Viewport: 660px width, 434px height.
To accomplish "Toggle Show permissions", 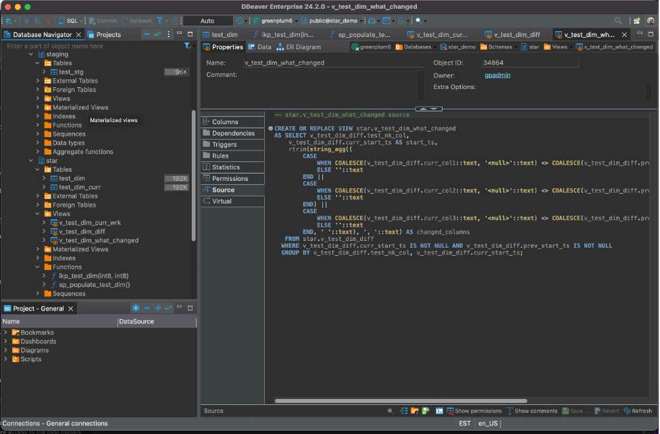I will click(473, 410).
